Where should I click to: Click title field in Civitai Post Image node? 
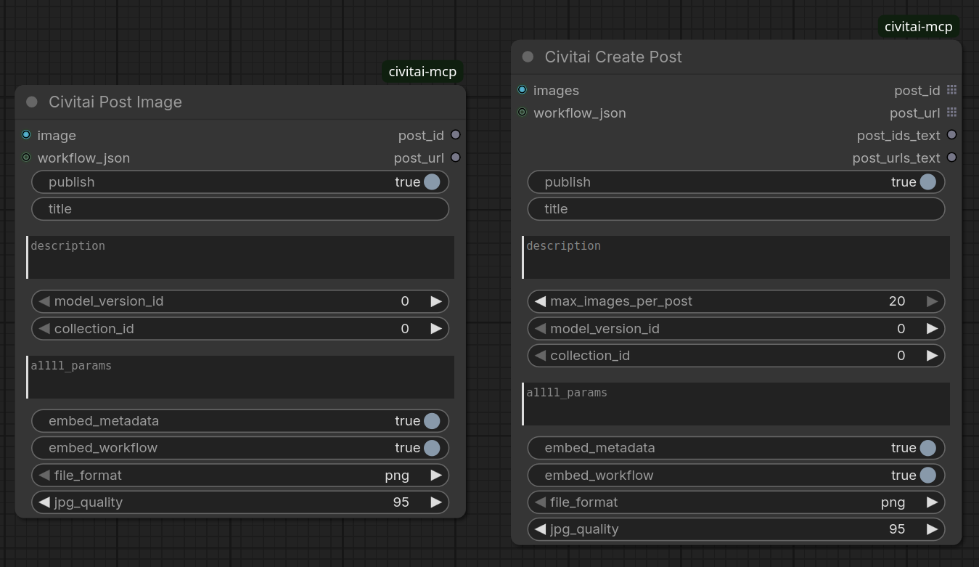(240, 209)
